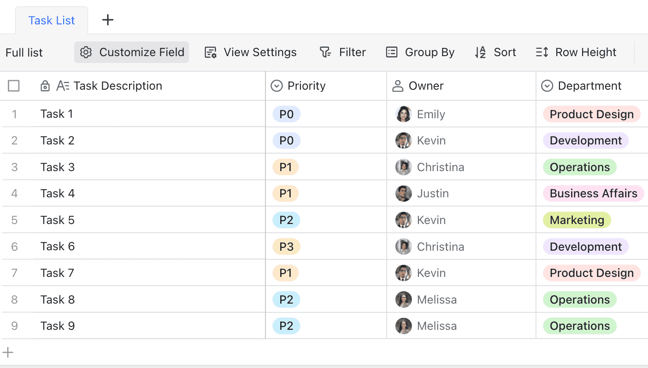Tick the select-all checkbox in header

click(x=14, y=86)
